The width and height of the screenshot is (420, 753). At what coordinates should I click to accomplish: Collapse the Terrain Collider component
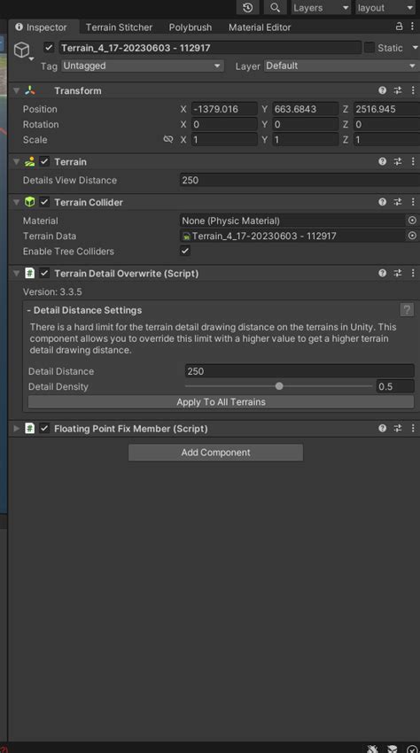tap(16, 202)
